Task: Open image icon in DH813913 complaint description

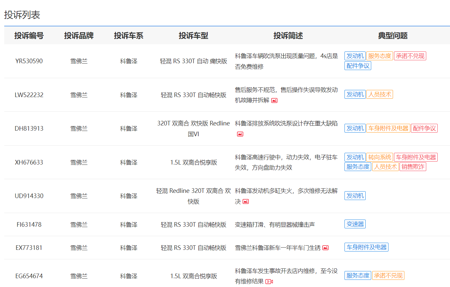Action: pyautogui.click(x=240, y=134)
